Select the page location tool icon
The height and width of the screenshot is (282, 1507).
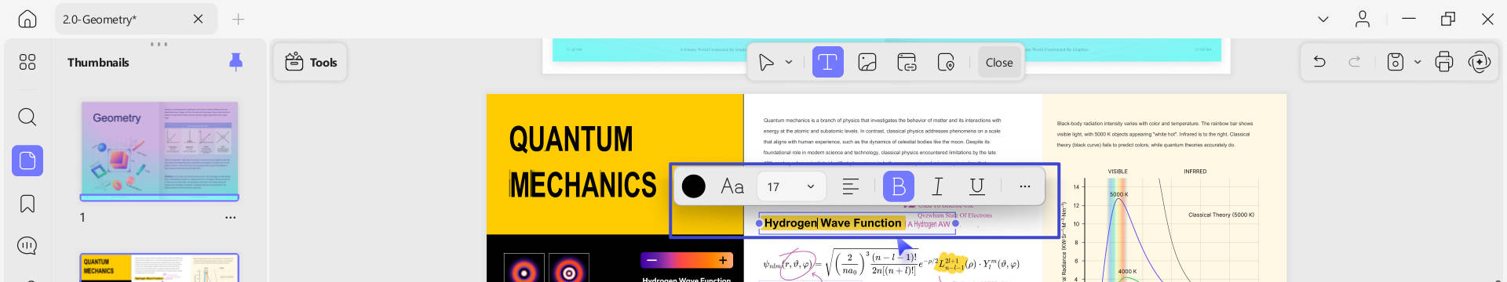point(946,62)
